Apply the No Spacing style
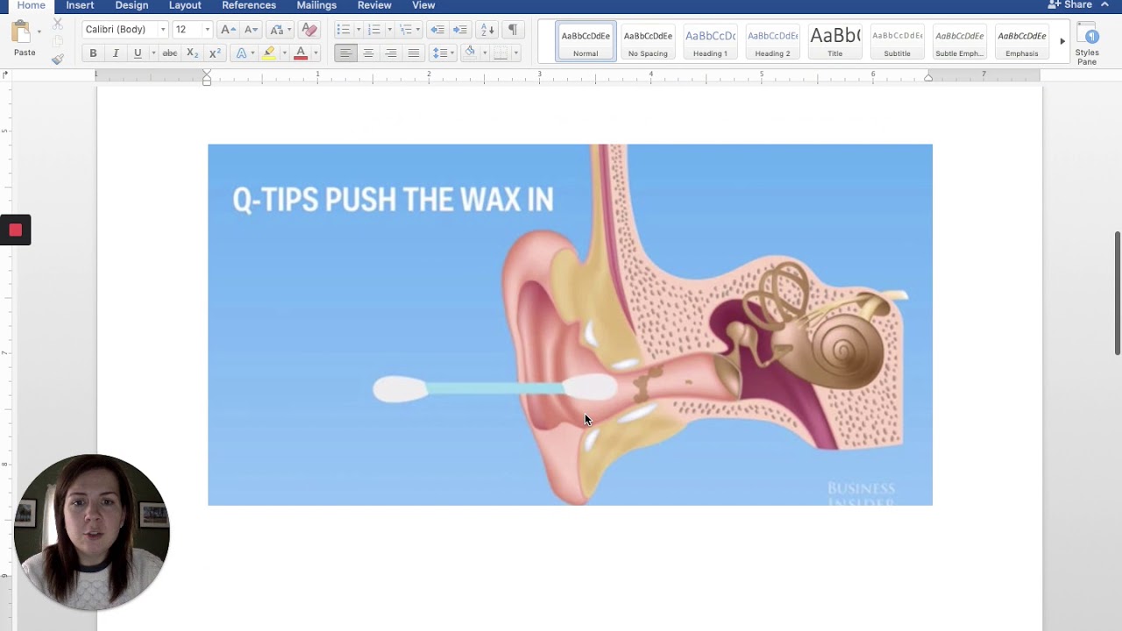The height and width of the screenshot is (631, 1122). tap(648, 42)
